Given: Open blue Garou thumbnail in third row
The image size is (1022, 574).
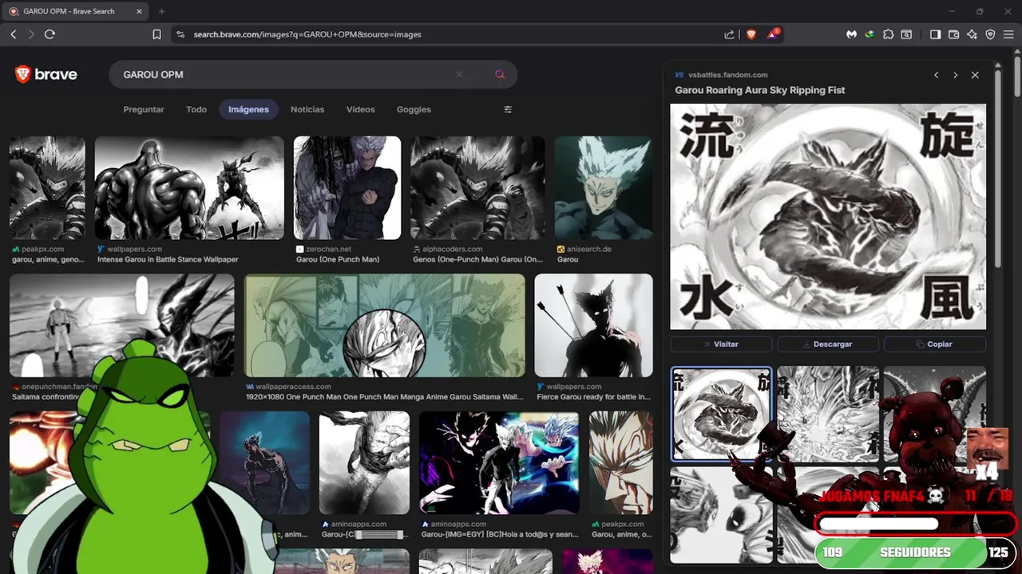Looking at the screenshot, I should coord(264,462).
